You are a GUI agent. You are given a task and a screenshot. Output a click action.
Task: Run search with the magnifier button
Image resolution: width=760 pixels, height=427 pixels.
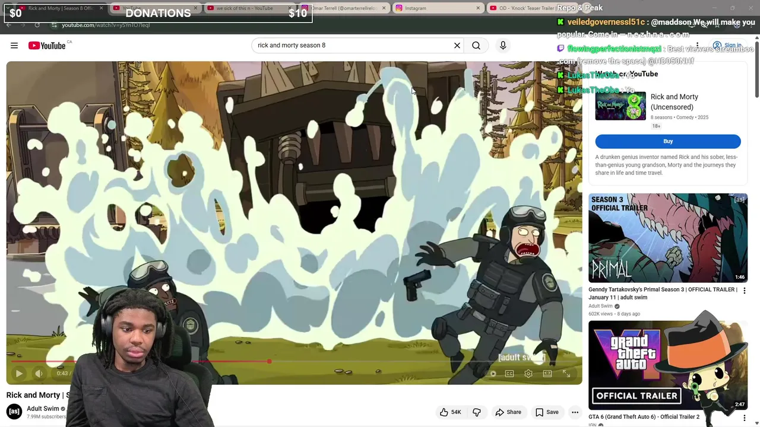pos(476,46)
